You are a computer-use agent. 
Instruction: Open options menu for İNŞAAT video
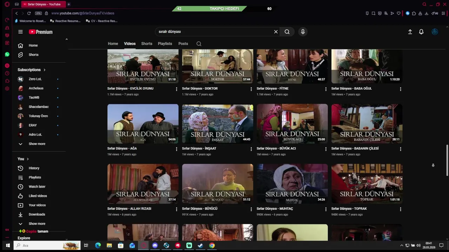[x=251, y=149]
